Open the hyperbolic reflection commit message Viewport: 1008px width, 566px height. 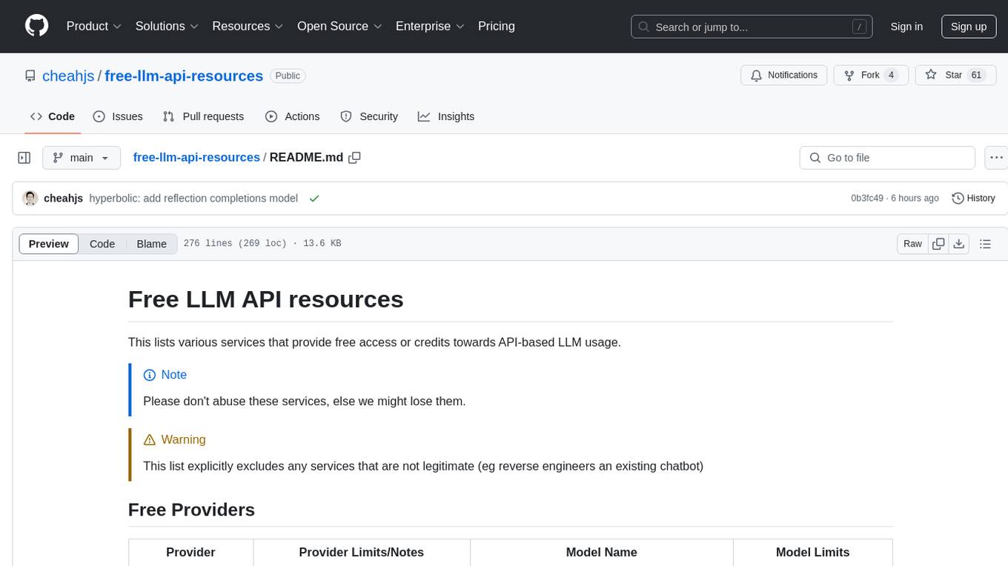193,199
